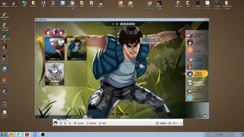The height and width of the screenshot is (137, 244).
Task: Open the yellow owl app in taskbar
Action: 11,134
